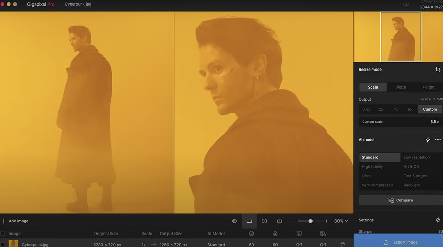
Task: Click the zoom out minus icon
Action: (295, 221)
